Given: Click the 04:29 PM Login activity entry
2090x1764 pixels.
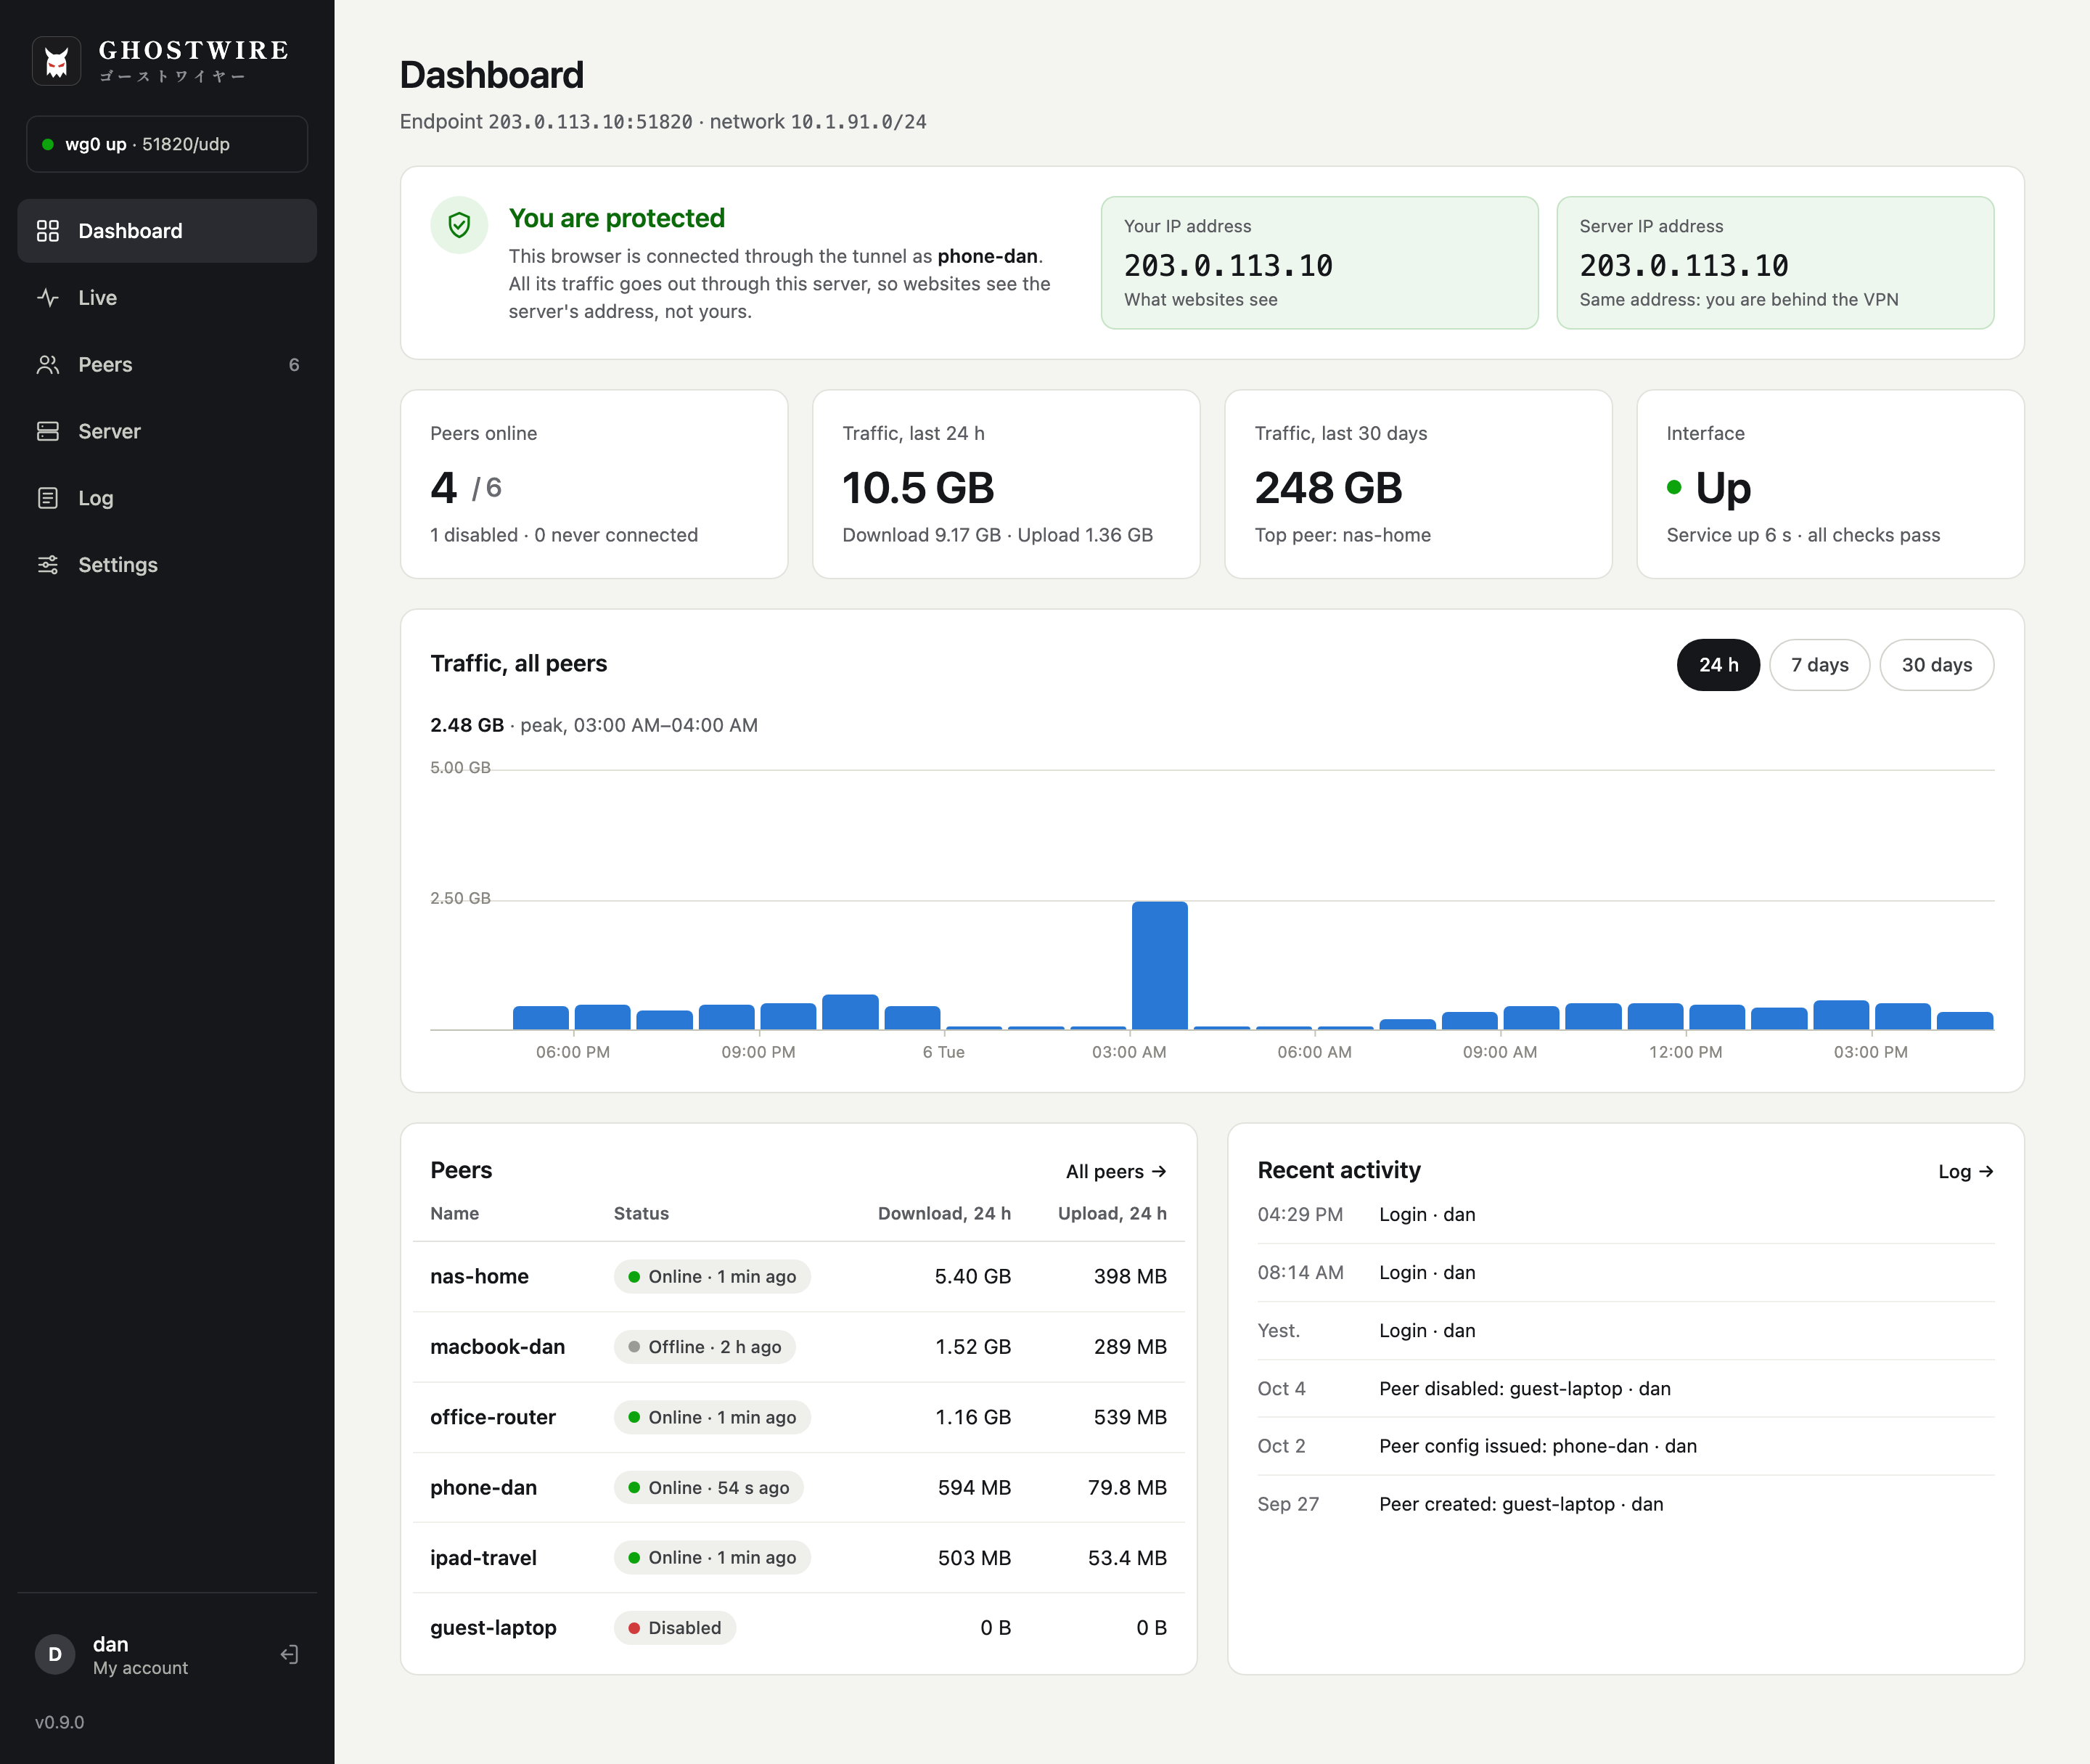Looking at the screenshot, I should coord(1626,1215).
